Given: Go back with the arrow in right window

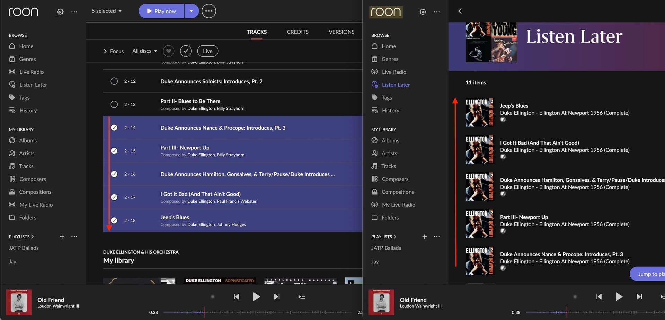Looking at the screenshot, I should [x=460, y=11].
